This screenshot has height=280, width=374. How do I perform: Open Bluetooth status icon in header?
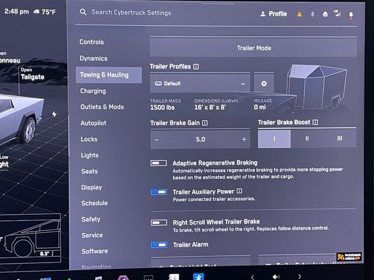point(312,14)
